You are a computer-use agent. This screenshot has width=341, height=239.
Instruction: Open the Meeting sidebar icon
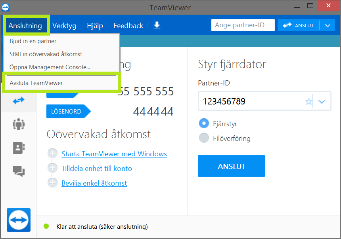click(18, 124)
